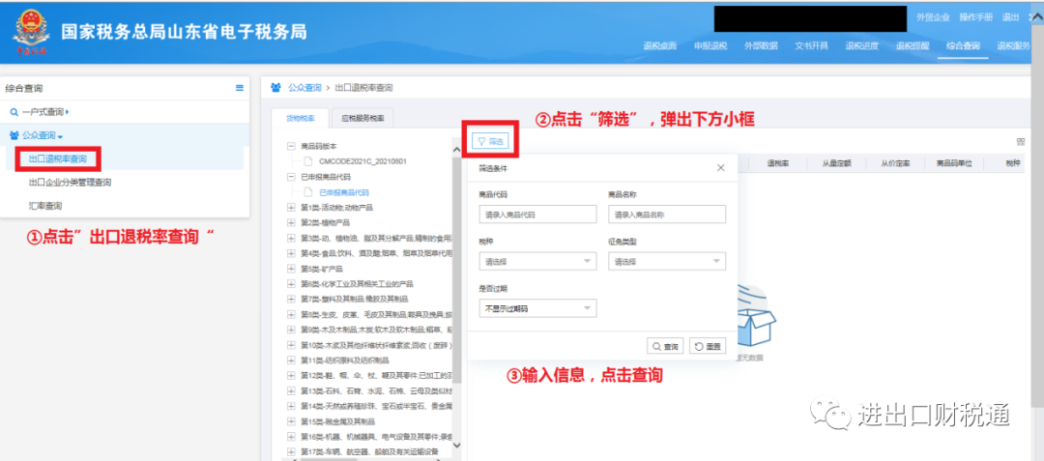This screenshot has height=461, width=1044.
Task: Expand the 第14类 珍珠宝石 node
Action: click(x=290, y=407)
